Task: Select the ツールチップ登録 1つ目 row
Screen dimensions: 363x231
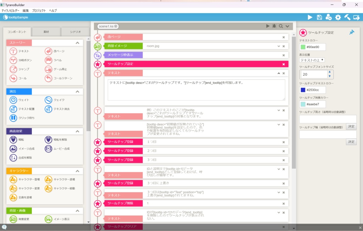Action: (x=196, y=142)
